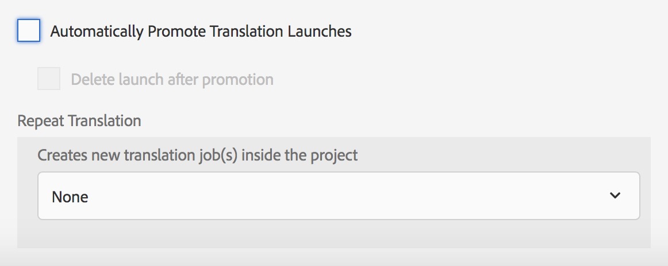Click the 'Creates new translation job(s)' description text
Screen dimensions: 668x266
[197, 155]
